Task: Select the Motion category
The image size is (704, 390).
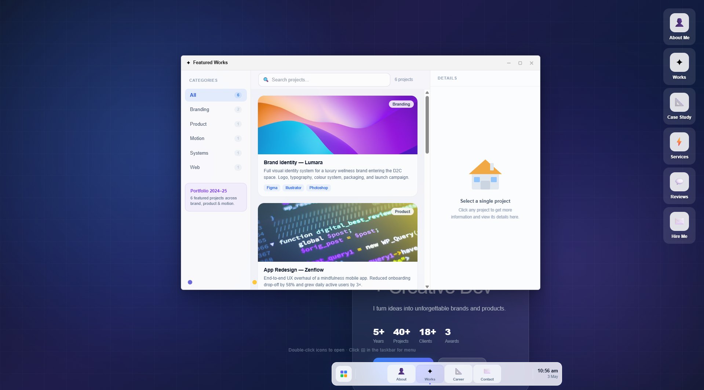Action: (216, 139)
